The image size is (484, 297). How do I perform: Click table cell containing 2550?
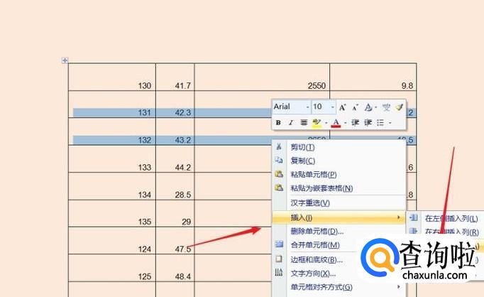[x=262, y=77]
